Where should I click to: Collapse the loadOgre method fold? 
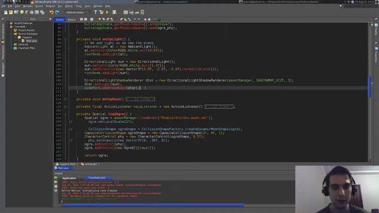[65, 114]
